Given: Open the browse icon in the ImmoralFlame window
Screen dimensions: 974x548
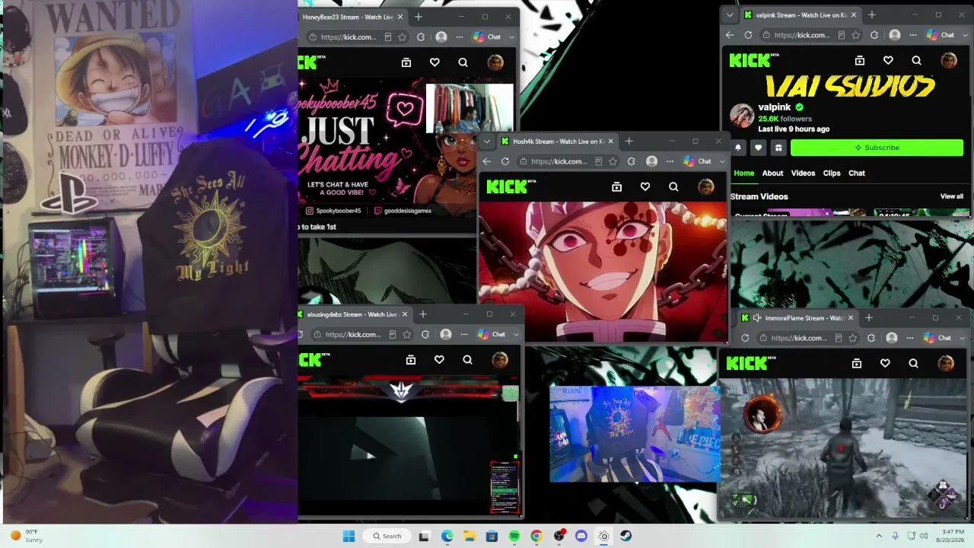Looking at the screenshot, I should point(857,364).
